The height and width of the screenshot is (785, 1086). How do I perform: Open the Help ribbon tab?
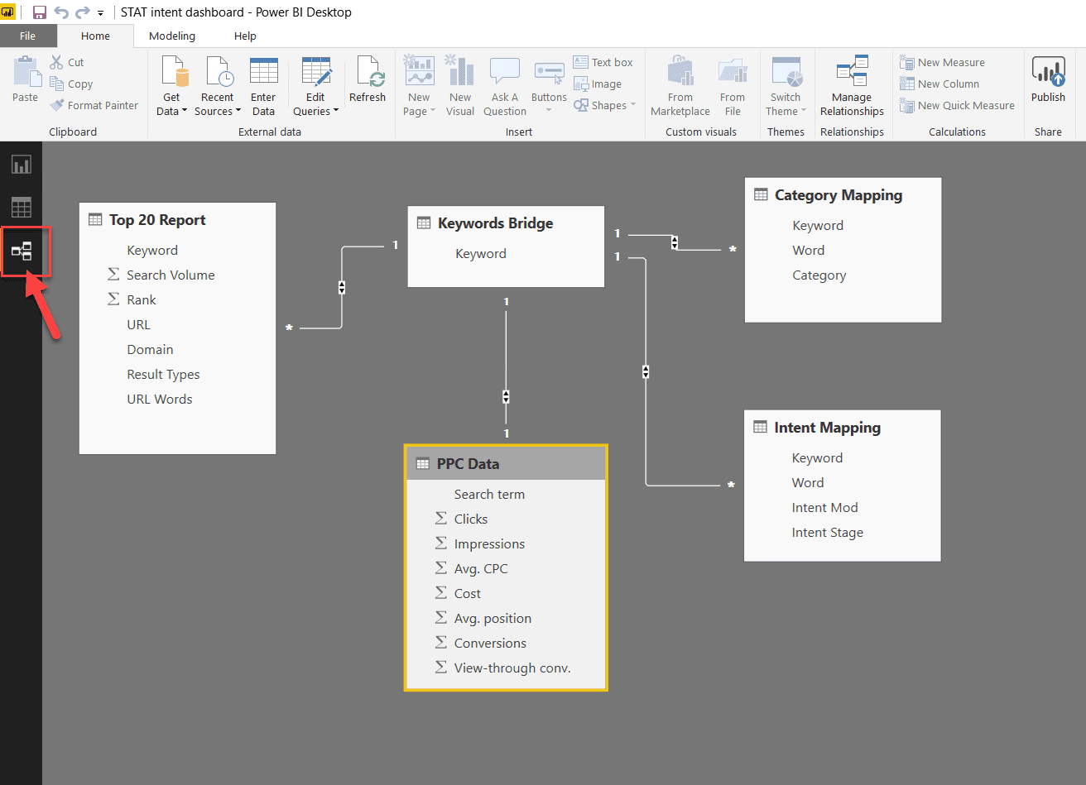(x=245, y=36)
